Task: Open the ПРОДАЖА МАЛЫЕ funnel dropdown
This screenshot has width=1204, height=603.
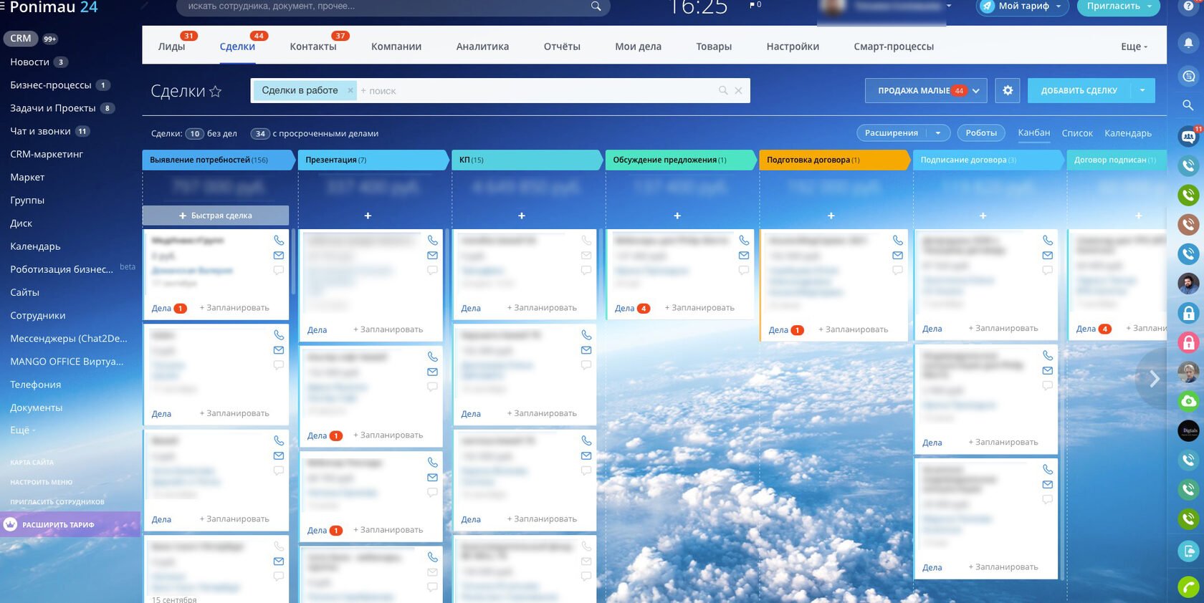Action: click(x=926, y=91)
